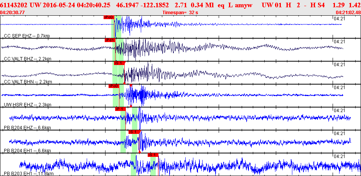Click the 04:21 minute mark on B204 EHZ trace

pyautogui.click(x=340, y=110)
